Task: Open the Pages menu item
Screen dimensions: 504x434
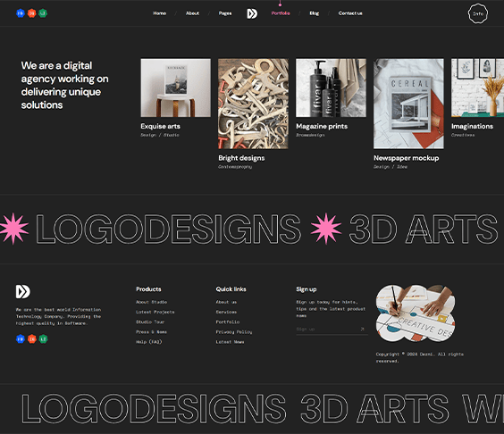Action: tap(225, 13)
